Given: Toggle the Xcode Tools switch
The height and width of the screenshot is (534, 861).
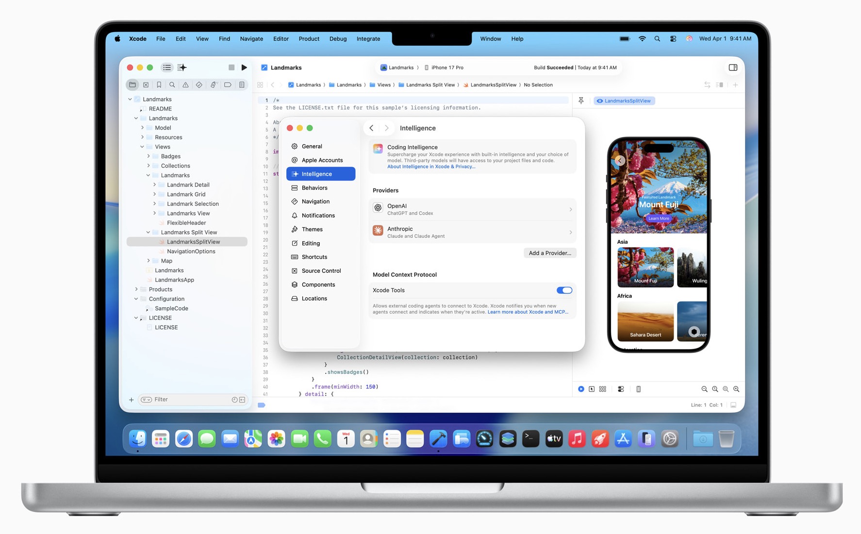Looking at the screenshot, I should [x=564, y=290].
